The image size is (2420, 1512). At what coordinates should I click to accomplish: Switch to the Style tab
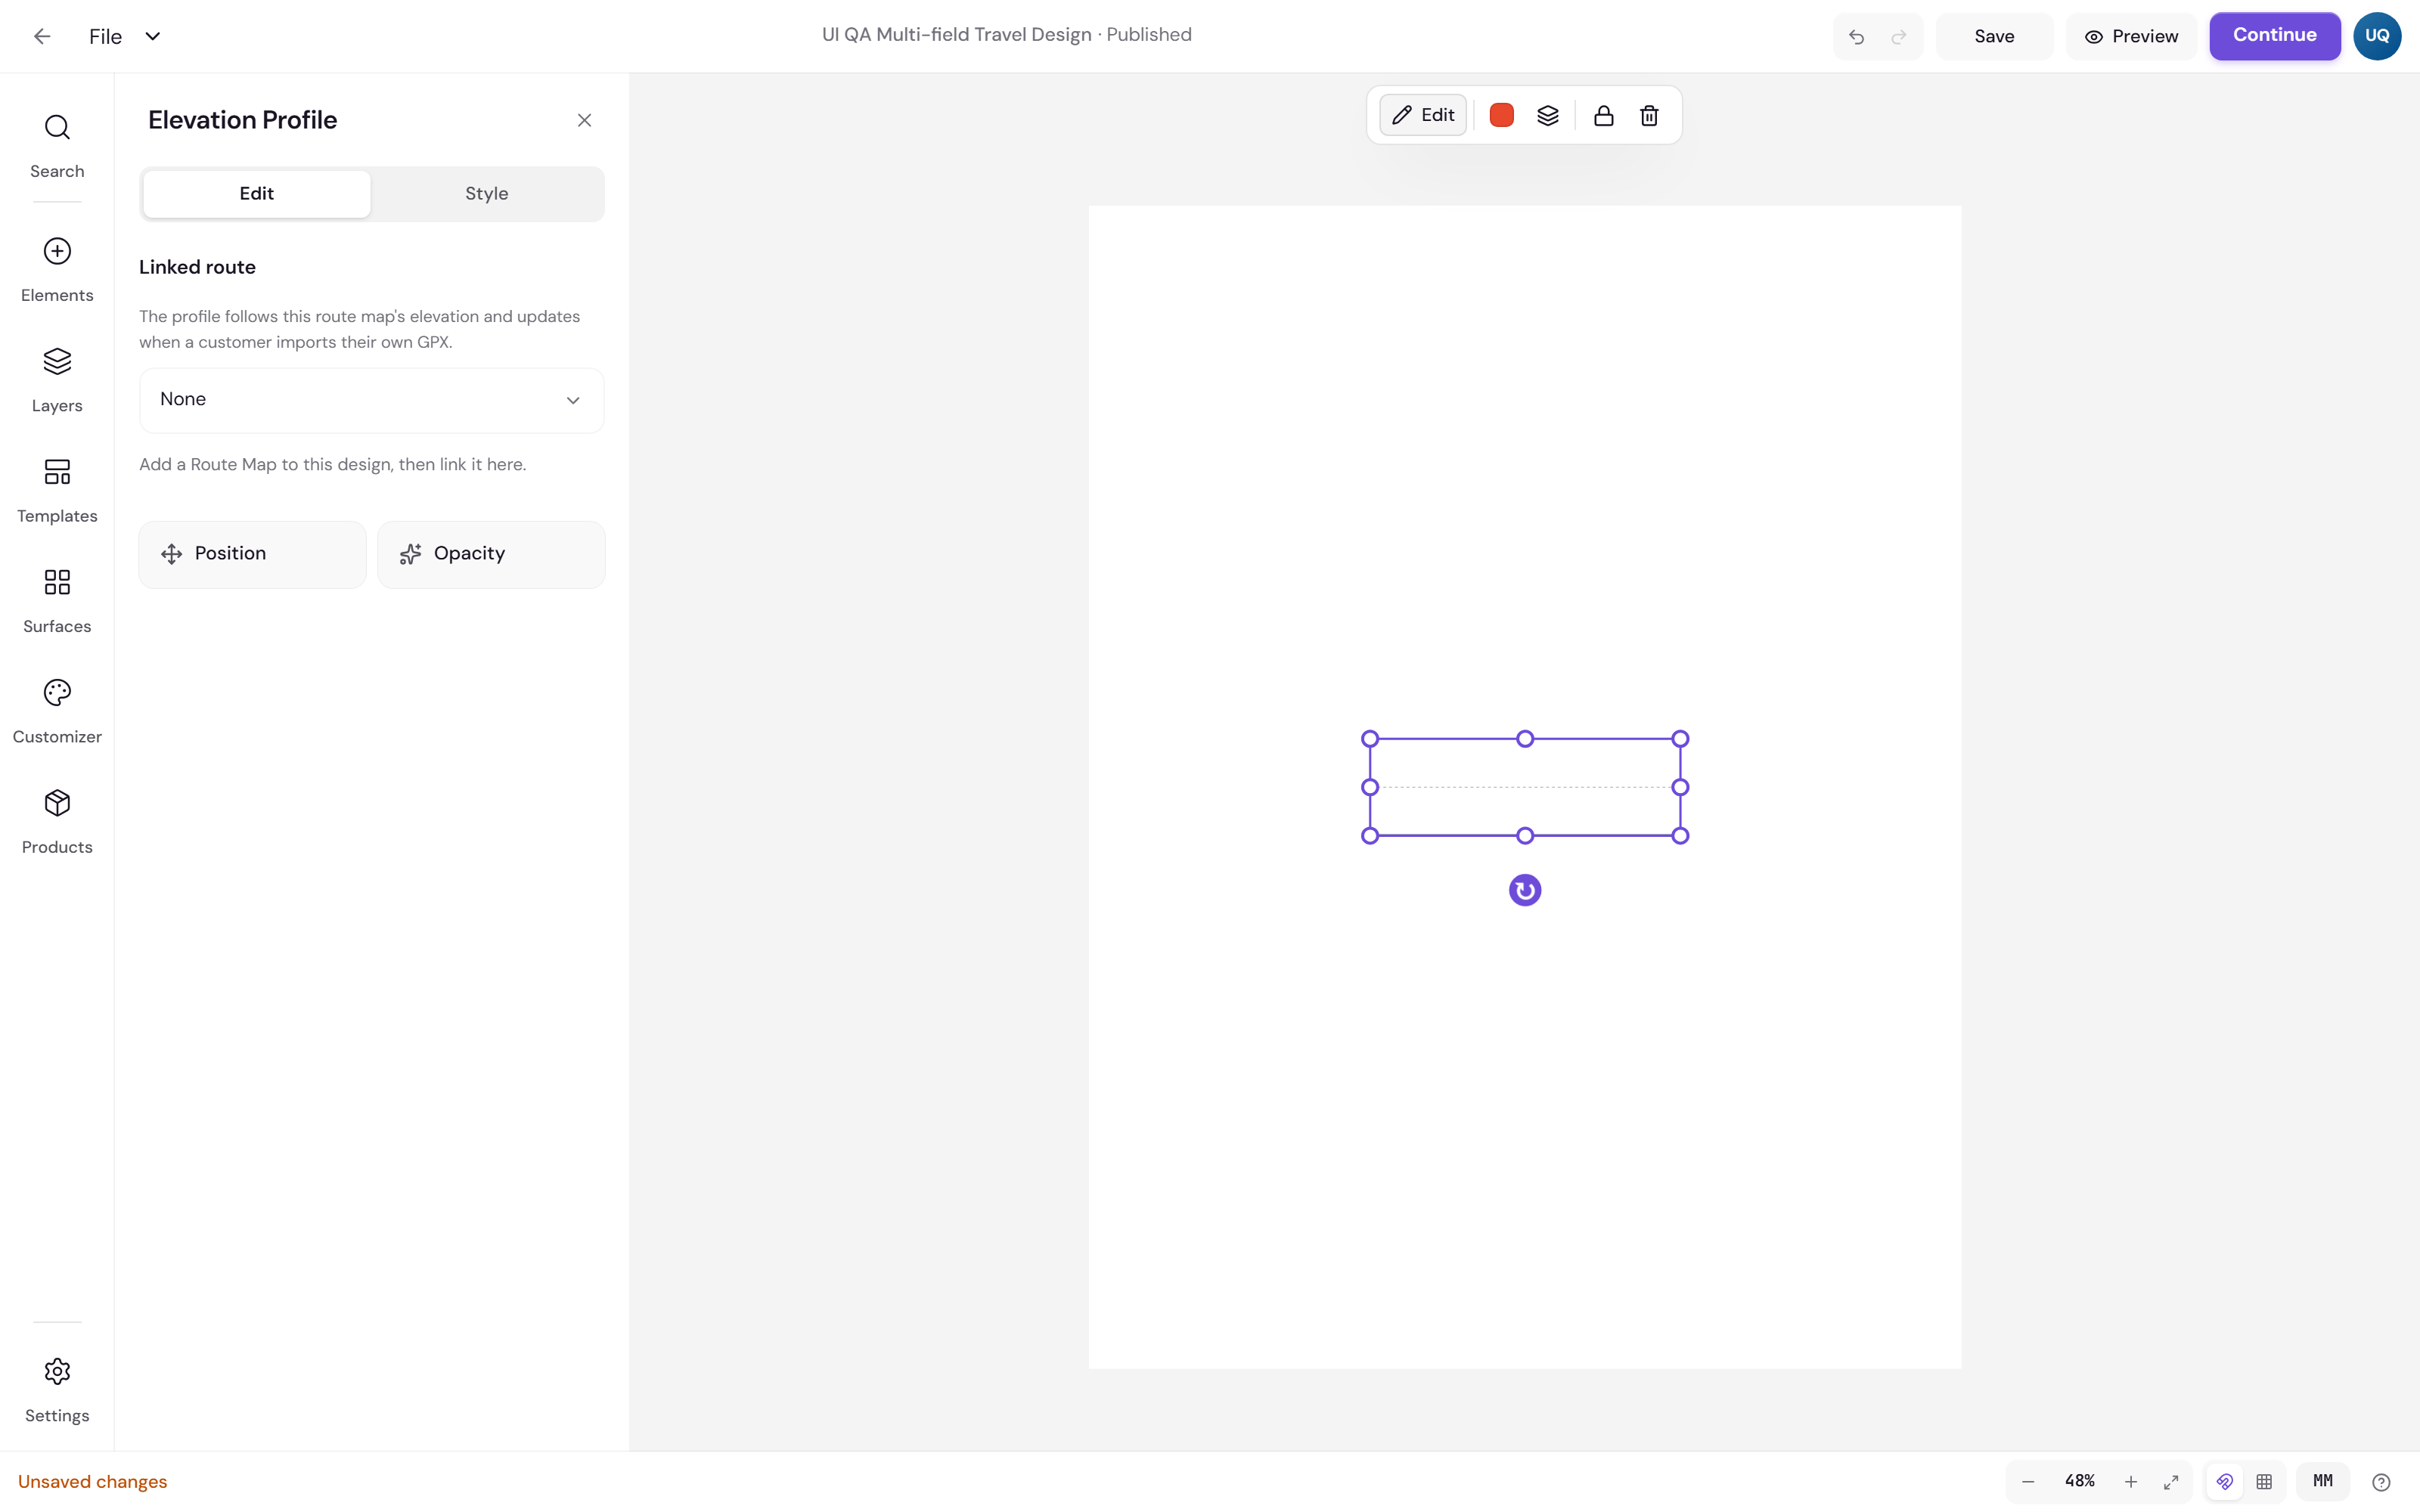pyautogui.click(x=487, y=194)
